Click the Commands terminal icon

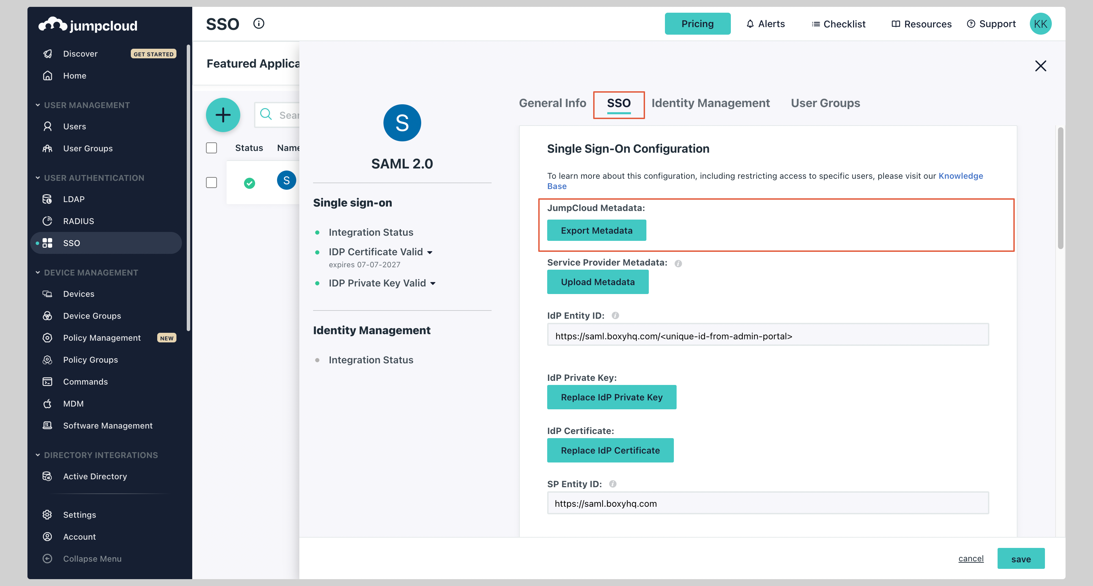tap(47, 382)
